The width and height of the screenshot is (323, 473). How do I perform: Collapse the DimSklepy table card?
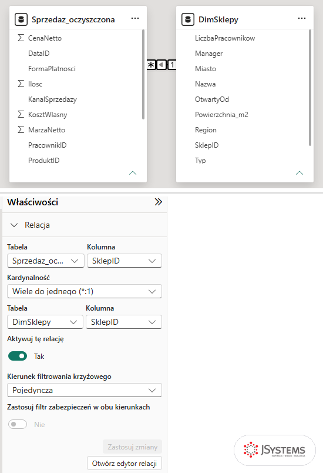click(300, 173)
